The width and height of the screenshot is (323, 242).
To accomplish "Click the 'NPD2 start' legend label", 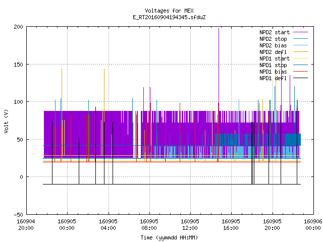I will 275,32.
